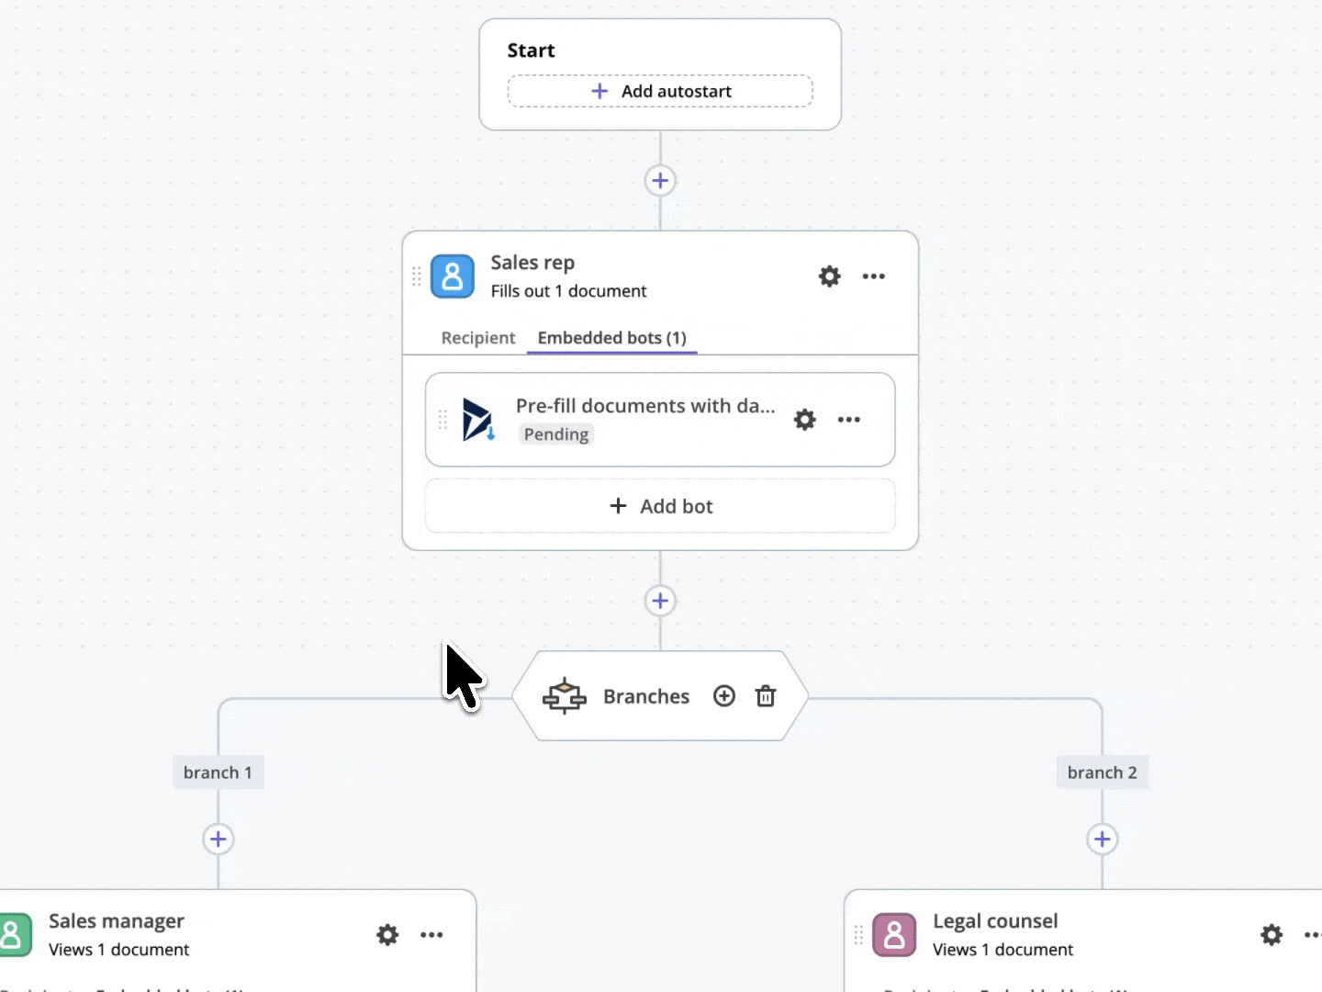The width and height of the screenshot is (1322, 992).
Task: Open Sales rep step settings gear
Action: 829,276
